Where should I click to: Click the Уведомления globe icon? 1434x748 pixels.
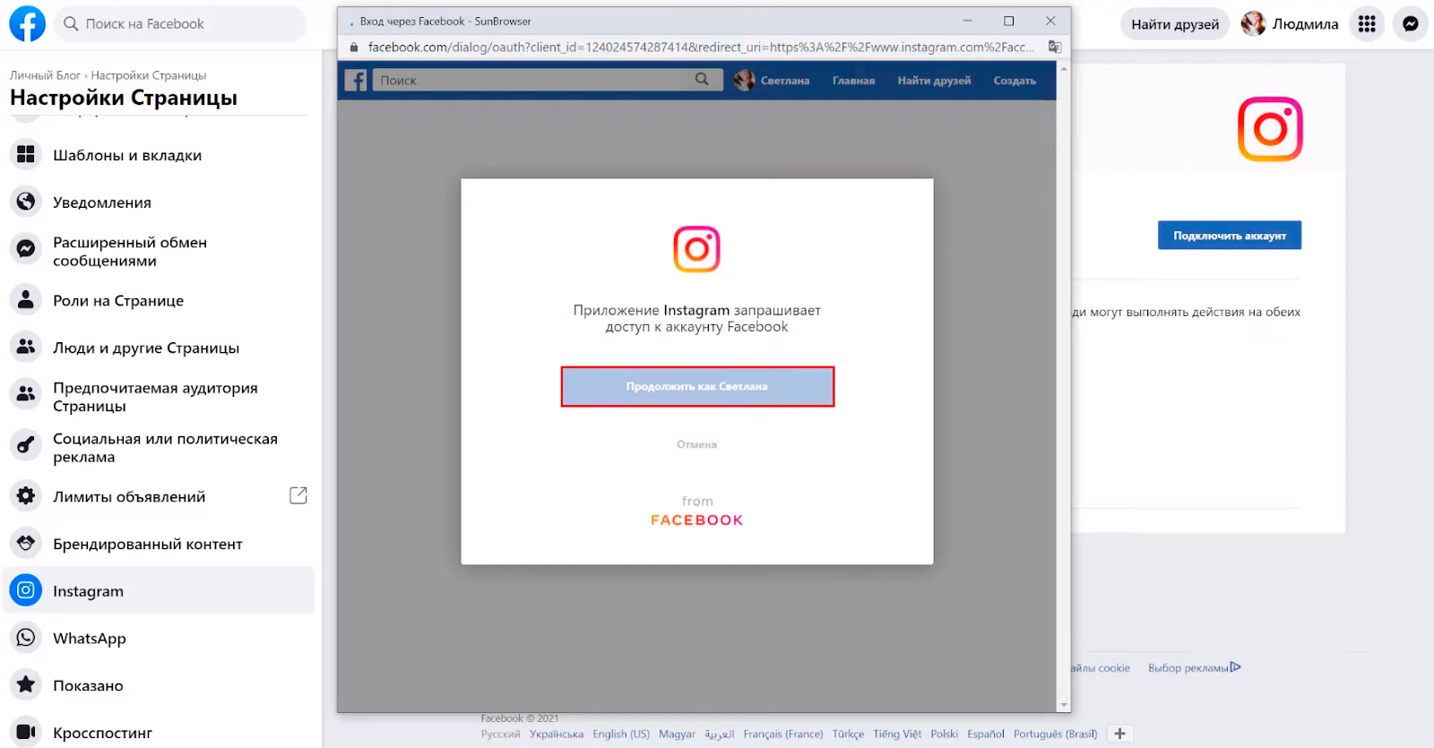click(26, 202)
